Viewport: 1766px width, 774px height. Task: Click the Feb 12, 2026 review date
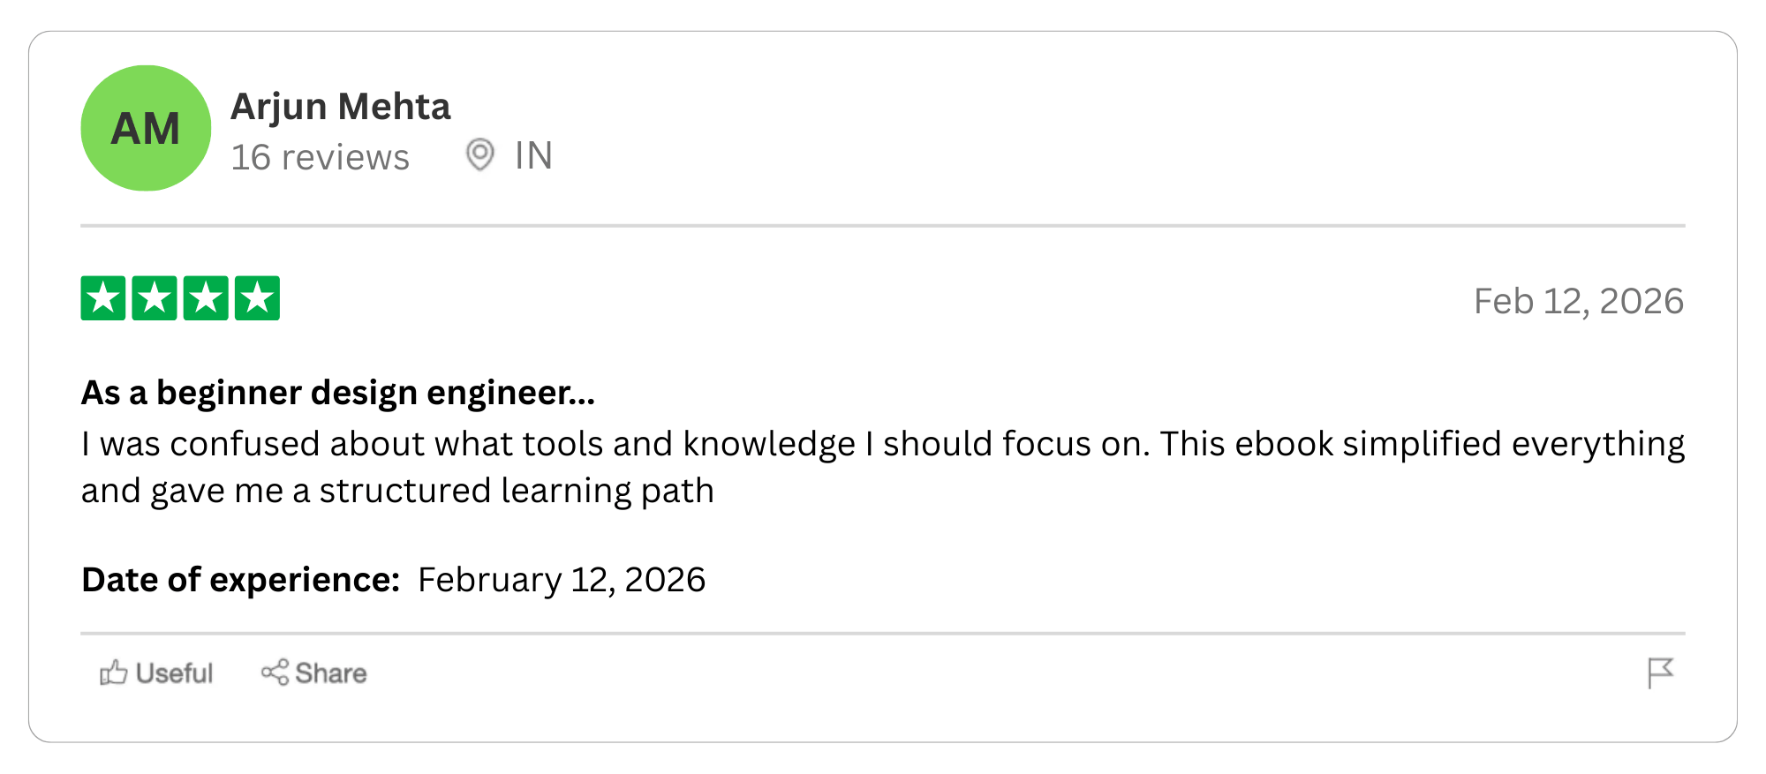1578,301
